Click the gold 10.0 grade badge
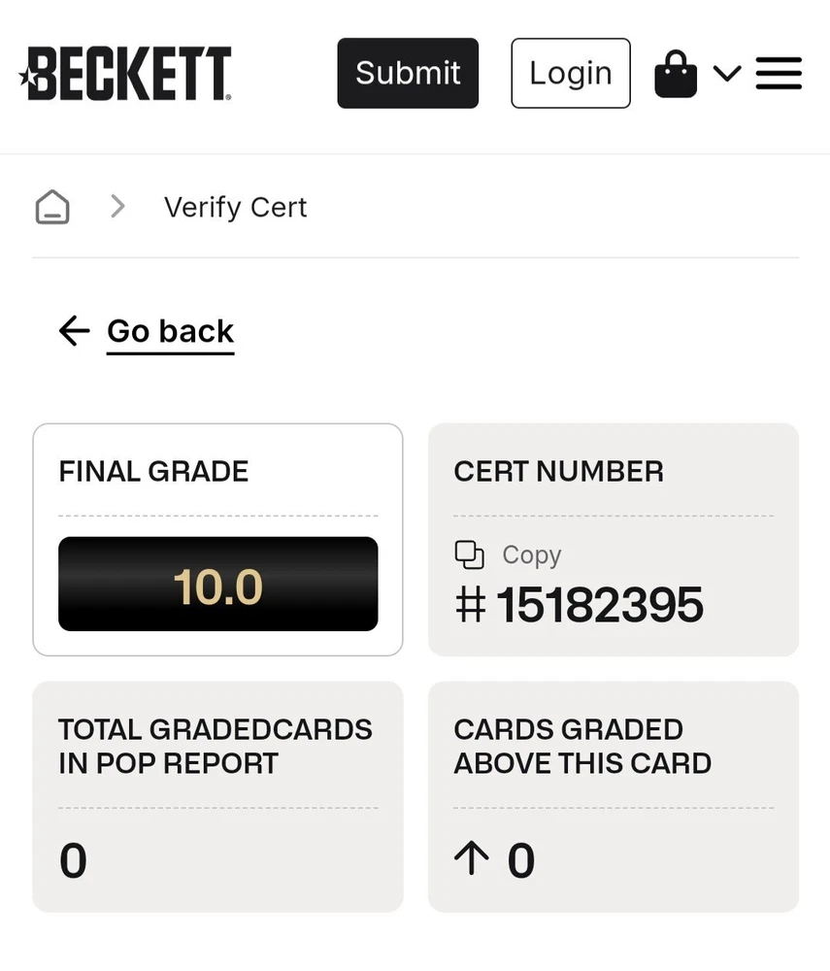The width and height of the screenshot is (830, 971). tap(217, 585)
